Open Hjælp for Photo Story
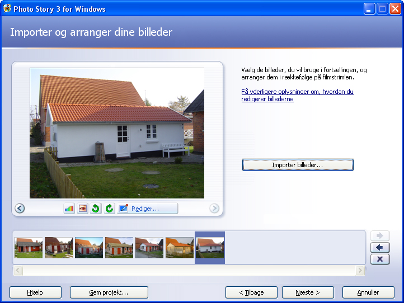 coord(35,292)
